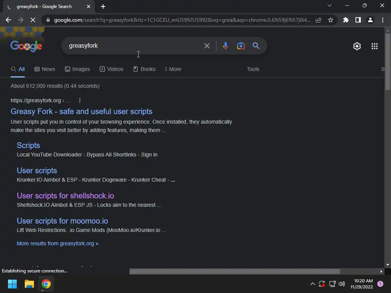Switch to the Images tab

[x=77, y=69]
